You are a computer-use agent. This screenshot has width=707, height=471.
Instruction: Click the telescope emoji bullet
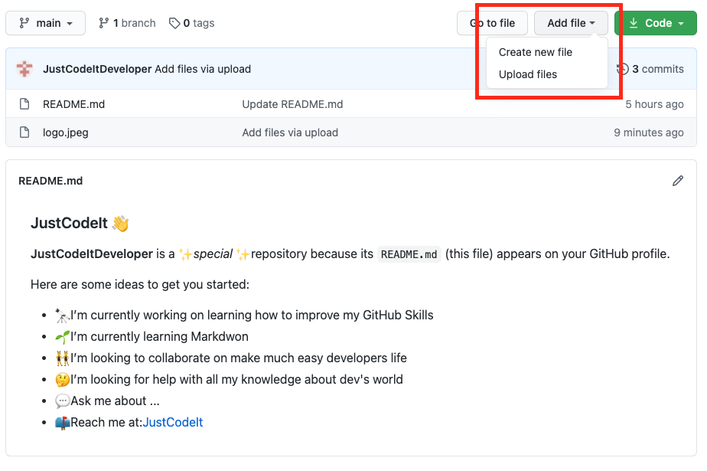(x=62, y=316)
